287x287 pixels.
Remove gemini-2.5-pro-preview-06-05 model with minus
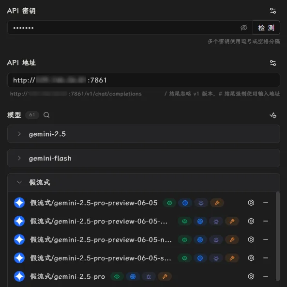266,203
